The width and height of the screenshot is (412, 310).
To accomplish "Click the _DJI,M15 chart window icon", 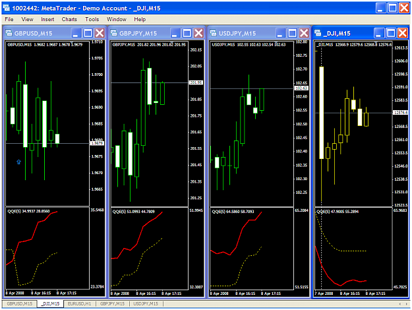I will tap(318, 33).
